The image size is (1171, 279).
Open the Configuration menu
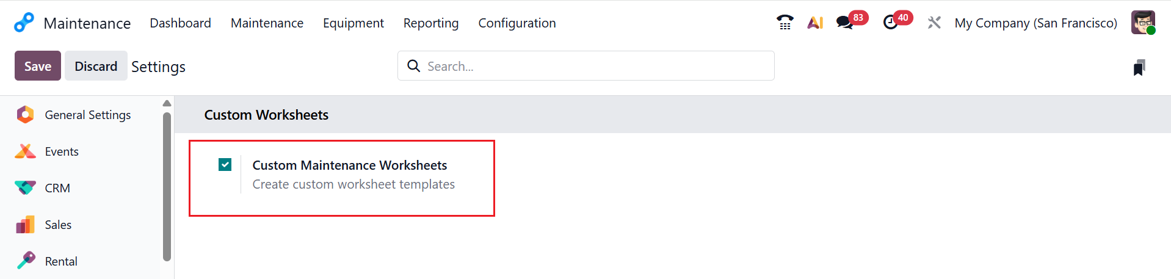click(x=517, y=23)
